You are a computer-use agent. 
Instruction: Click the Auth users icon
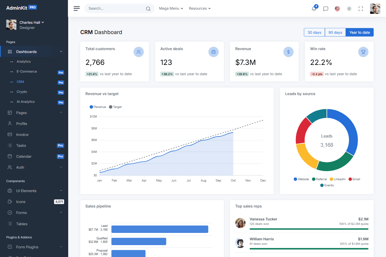click(10, 167)
